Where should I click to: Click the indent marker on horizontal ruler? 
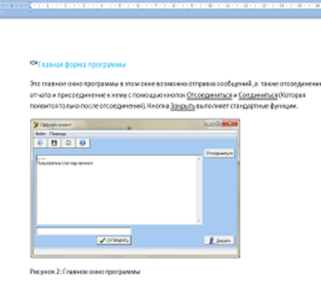tap(30, 6)
